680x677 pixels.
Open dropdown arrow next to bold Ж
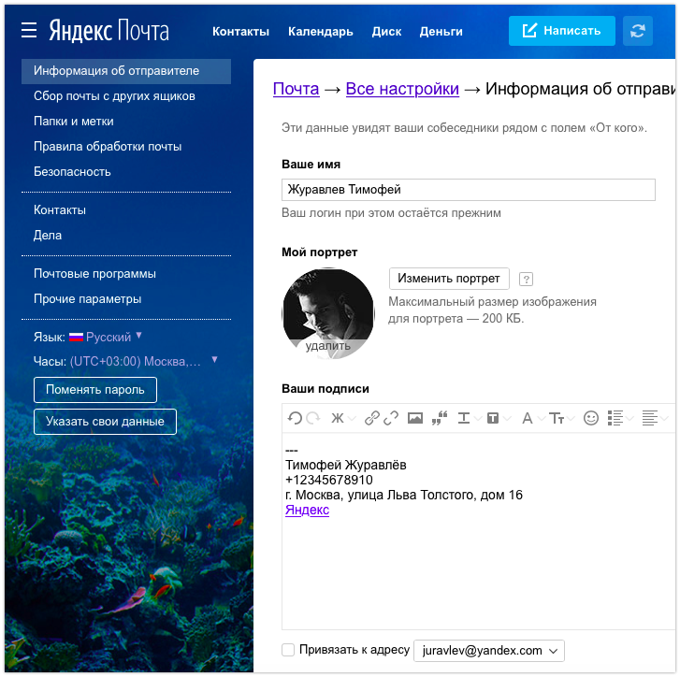352,418
